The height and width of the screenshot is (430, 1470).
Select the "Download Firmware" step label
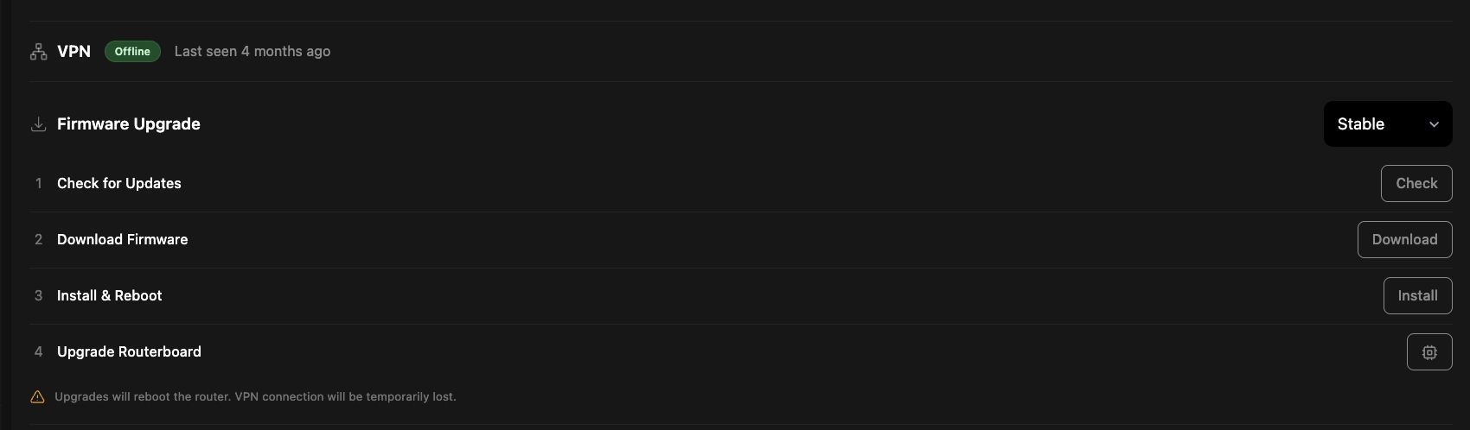[122, 240]
